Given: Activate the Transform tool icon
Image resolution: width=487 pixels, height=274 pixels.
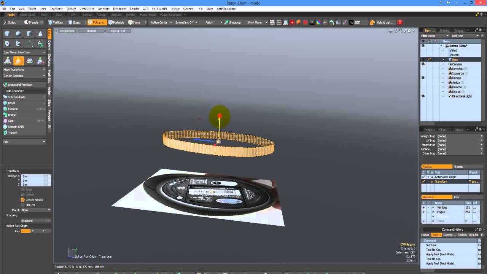Looking at the screenshot, I should coord(8,61).
